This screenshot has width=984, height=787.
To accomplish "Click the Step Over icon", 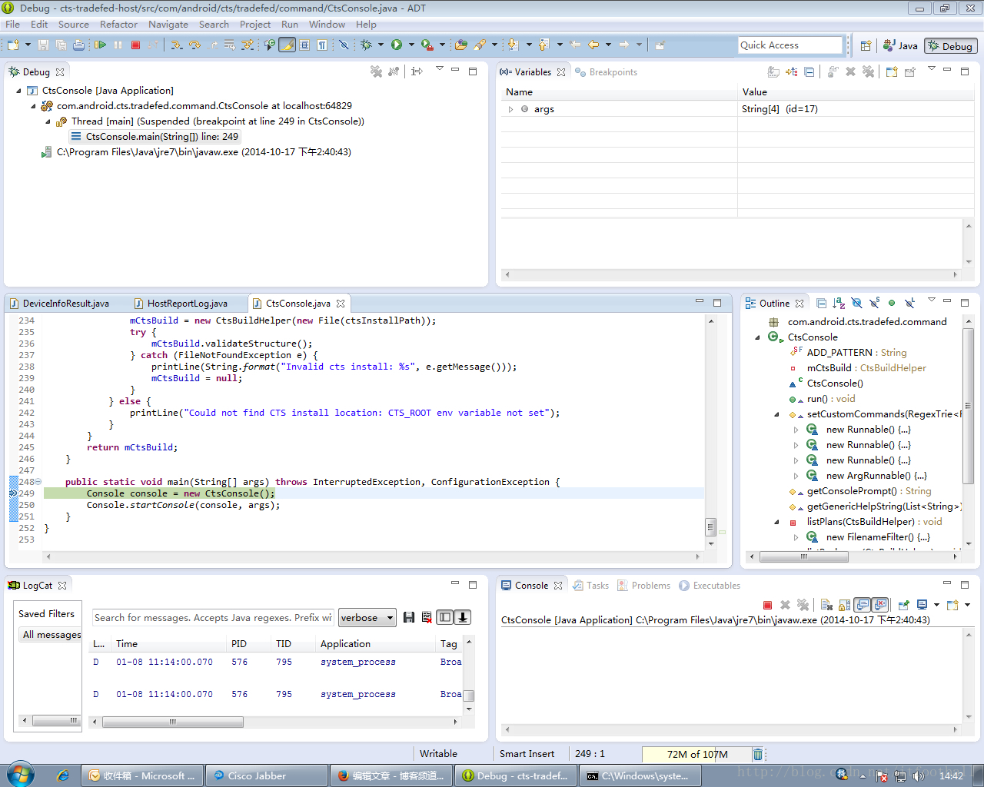I will (194, 45).
